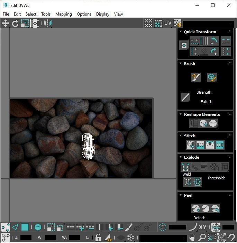
Task: Open the Edit menu
Action: coord(17,14)
